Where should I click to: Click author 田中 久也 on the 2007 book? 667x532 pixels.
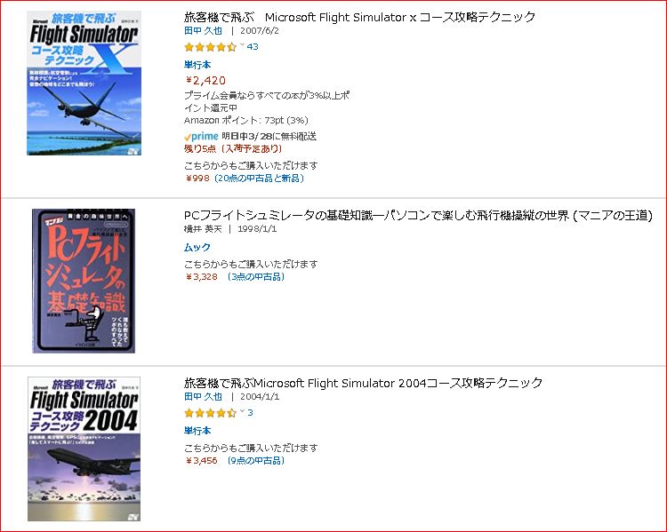point(204,30)
